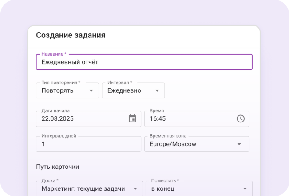289x196 pixels.
Task: Click the arrow icon in the Доска field
Action: click(135, 188)
